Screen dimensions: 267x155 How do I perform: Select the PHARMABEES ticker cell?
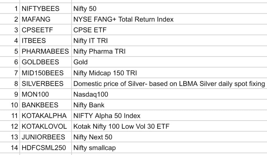click(45, 51)
